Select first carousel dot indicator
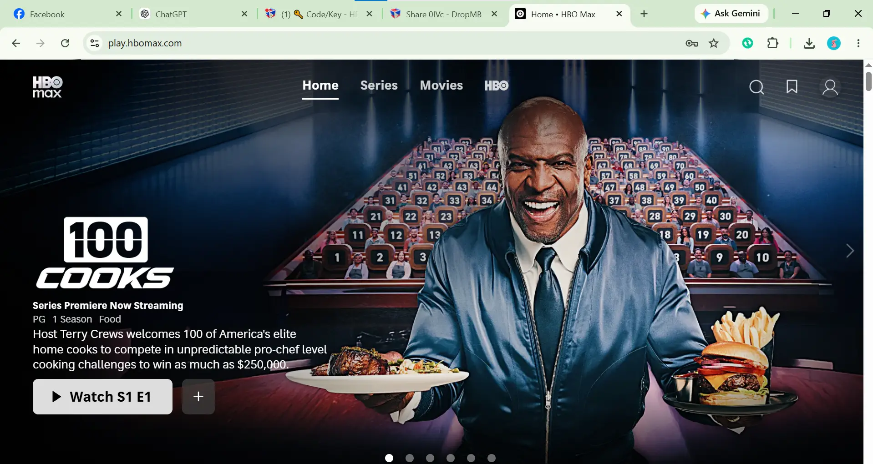This screenshot has height=464, width=873. coord(389,458)
